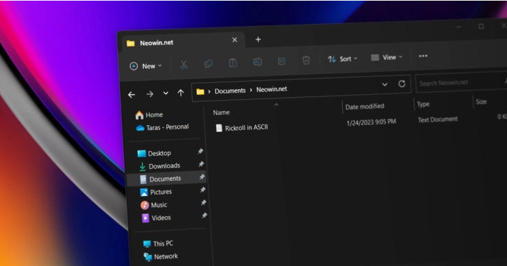Image resolution: width=507 pixels, height=266 pixels.
Task: Focus the Search Neowin.net field
Action: (x=459, y=82)
